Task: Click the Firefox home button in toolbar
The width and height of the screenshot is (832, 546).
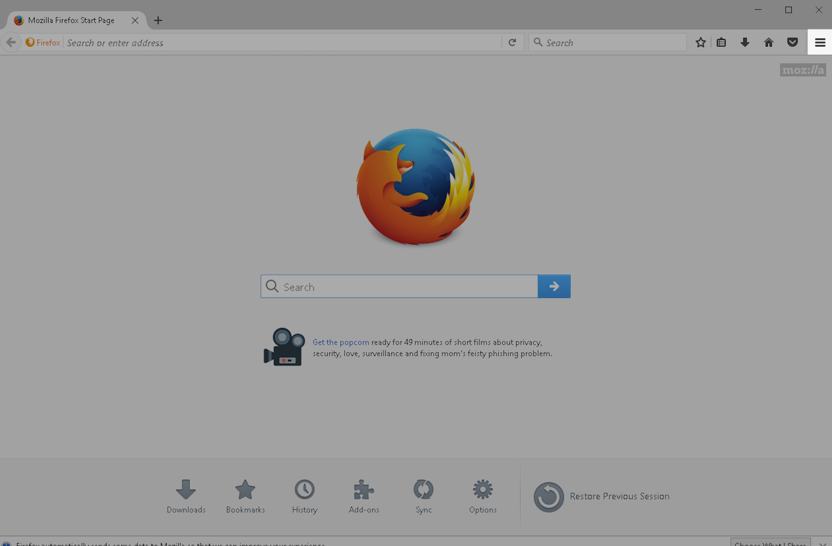Action: coord(769,42)
